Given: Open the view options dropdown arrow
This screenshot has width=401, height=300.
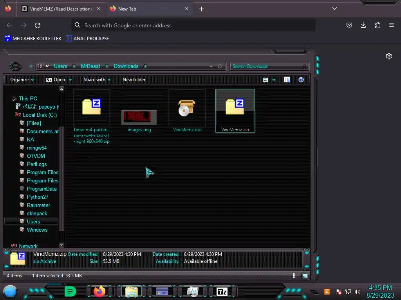Looking at the screenshot, I should [x=274, y=80].
